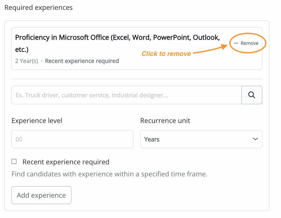Click the 'Find candidates with experience' helper text
The image size is (281, 218).
(x=109, y=174)
